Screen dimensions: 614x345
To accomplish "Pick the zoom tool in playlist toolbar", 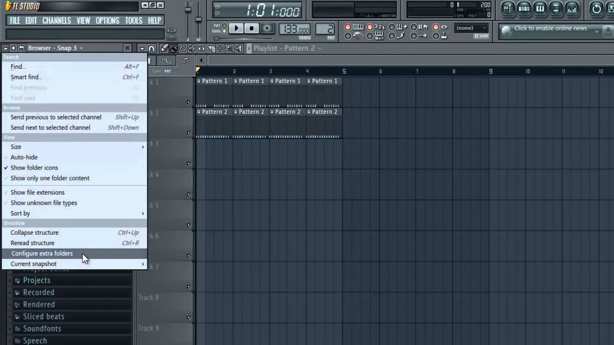I will click(x=229, y=48).
